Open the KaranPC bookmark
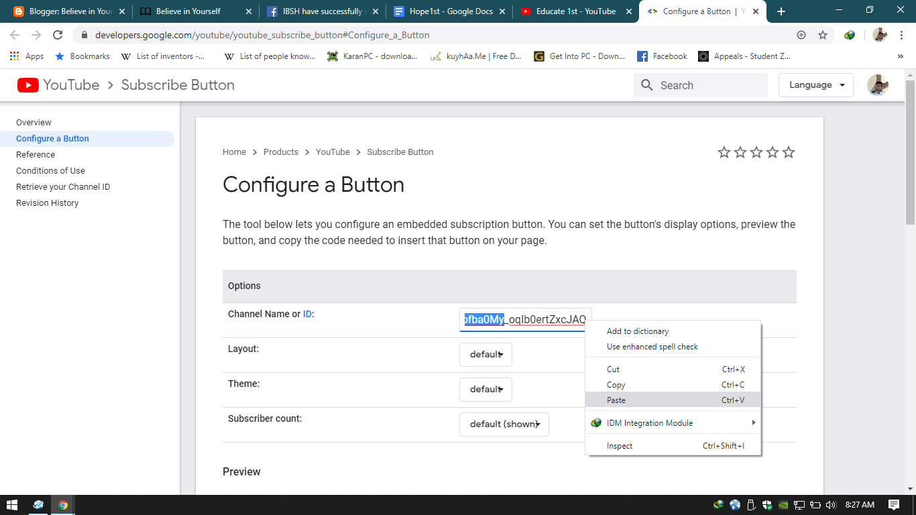 pyautogui.click(x=372, y=56)
